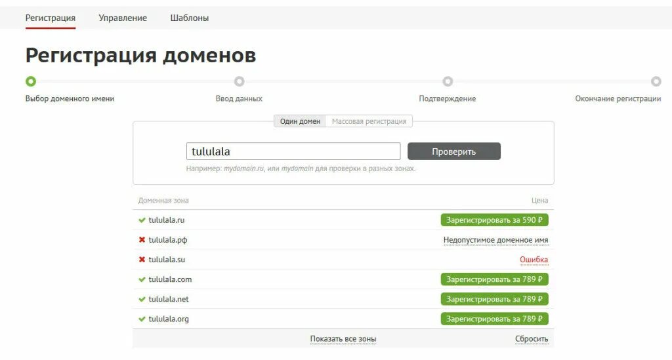Click the tululala.net domain name

[x=169, y=299]
